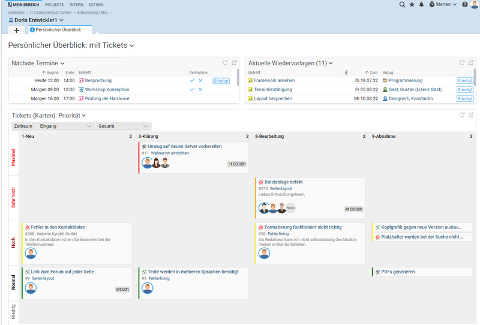Image resolution: width=480 pixels, height=325 pixels.
Task: Open ticket Kopfgrafik gegen neue Version austau...
Action: pos(421,227)
